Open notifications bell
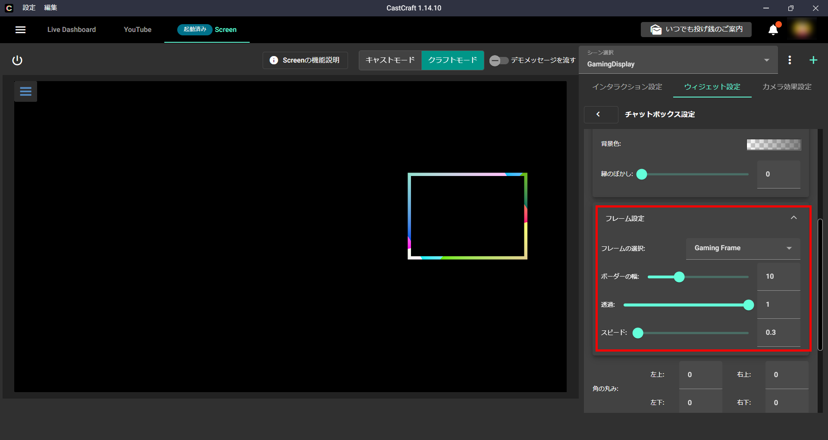The image size is (828, 440). (773, 30)
